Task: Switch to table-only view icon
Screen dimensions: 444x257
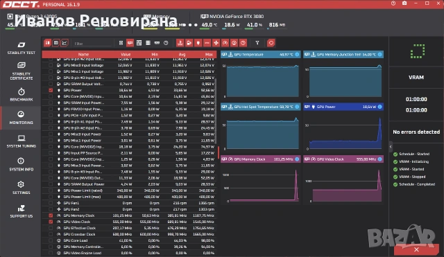Action: (56, 43)
